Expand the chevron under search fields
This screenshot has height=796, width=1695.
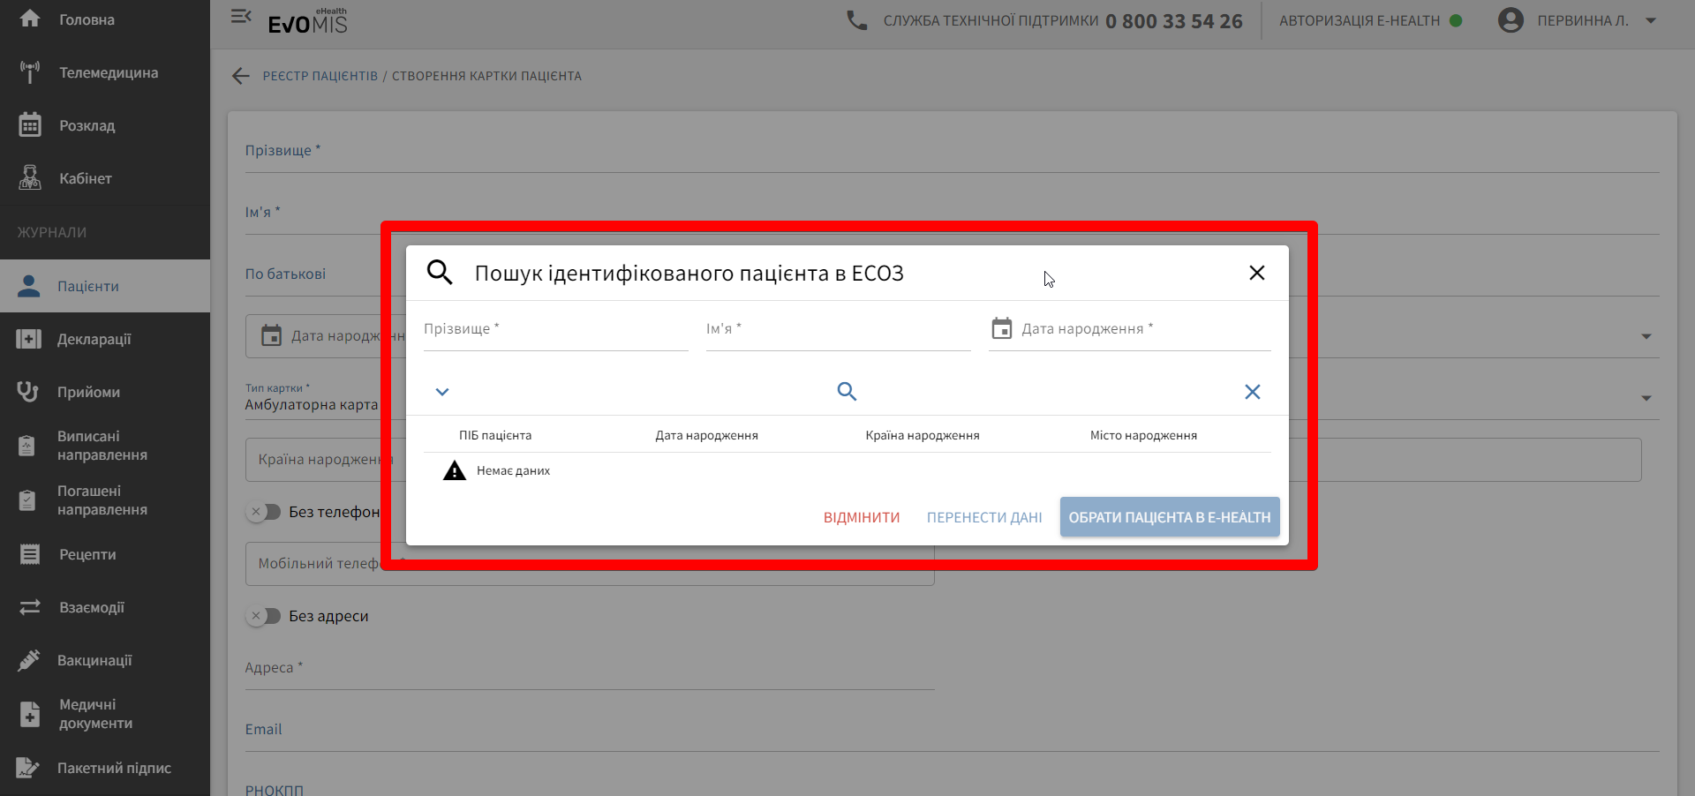[441, 392]
